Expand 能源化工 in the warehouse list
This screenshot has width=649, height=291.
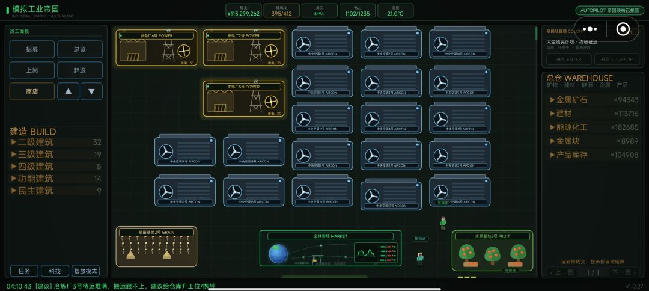tap(594, 127)
